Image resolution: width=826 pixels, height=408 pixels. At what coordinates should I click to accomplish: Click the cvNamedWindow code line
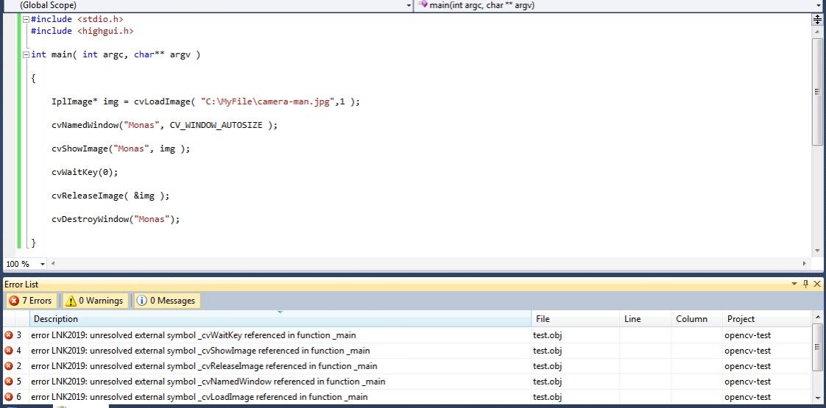[164, 125]
